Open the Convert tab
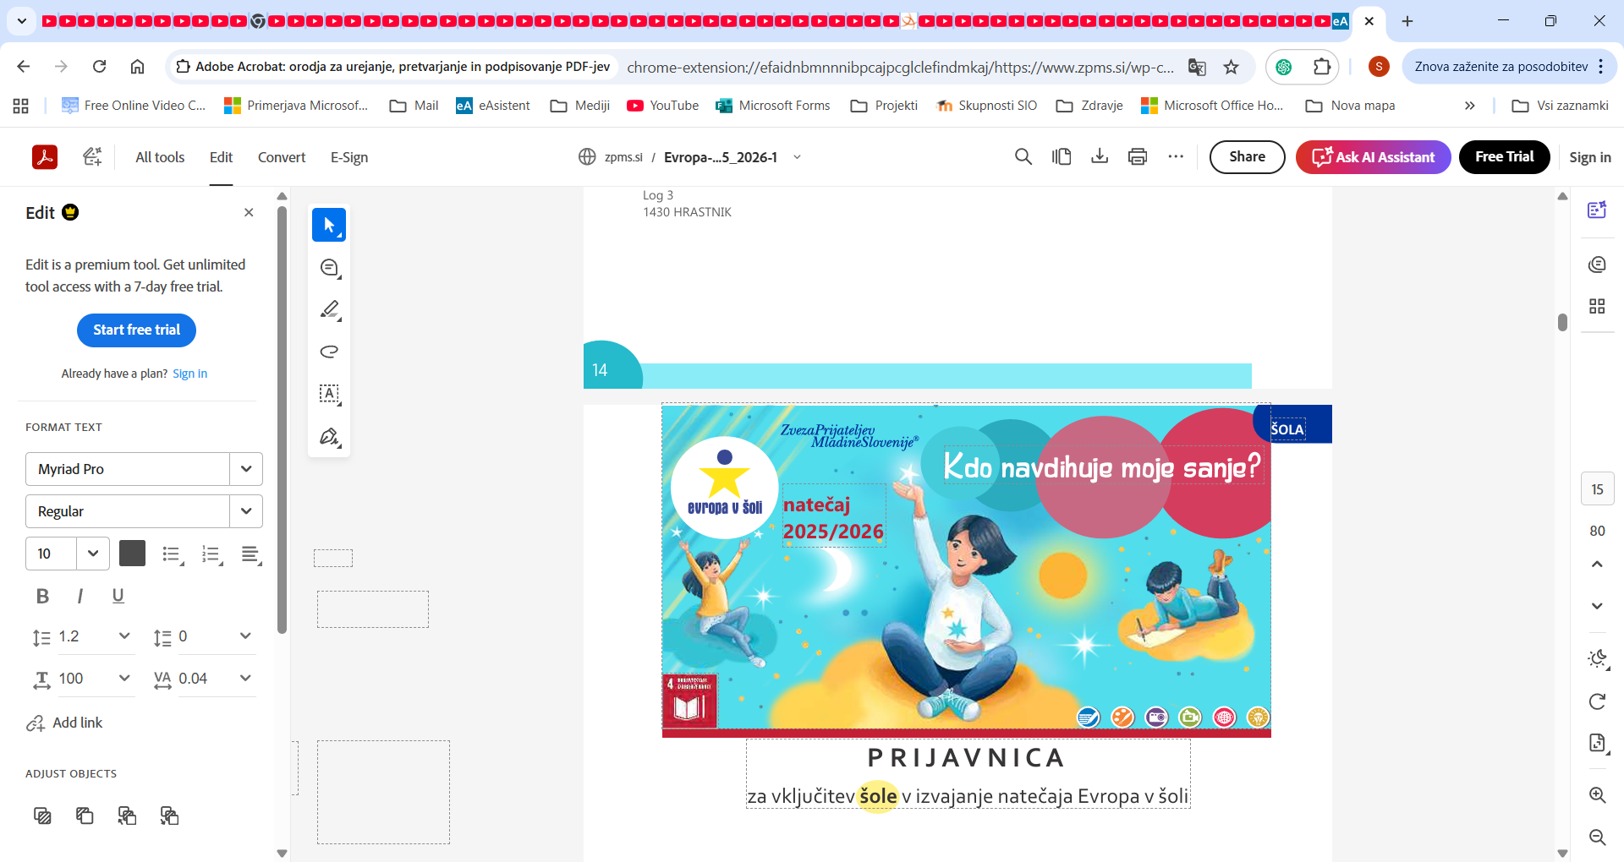This screenshot has width=1624, height=862. coord(282,157)
